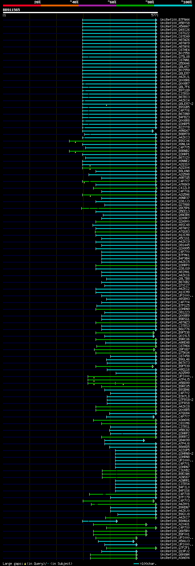The image size is (195, 566).
Task: Select hit label UniRef100_B7FMK1
Action: [x=175, y=255]
